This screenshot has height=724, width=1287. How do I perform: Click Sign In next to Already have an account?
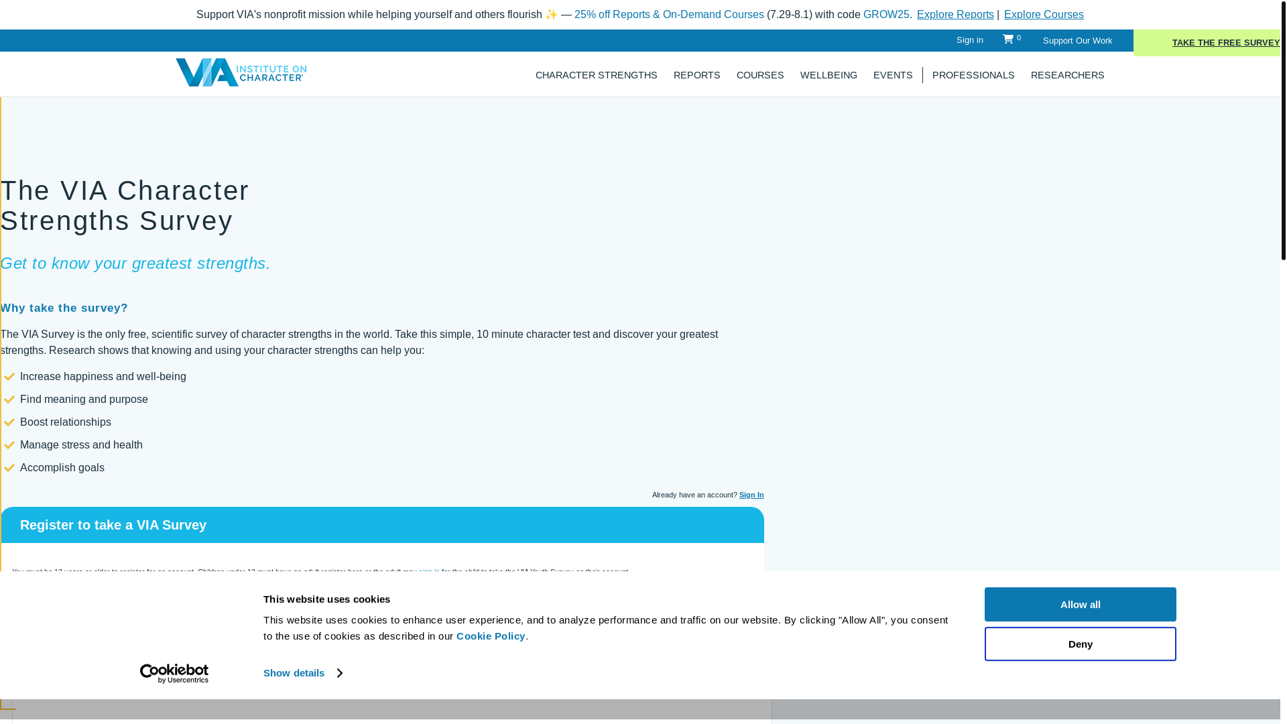(751, 495)
